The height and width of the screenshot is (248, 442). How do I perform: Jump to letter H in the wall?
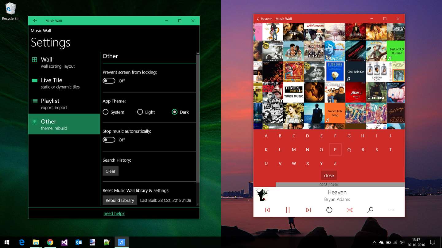pos(363,136)
